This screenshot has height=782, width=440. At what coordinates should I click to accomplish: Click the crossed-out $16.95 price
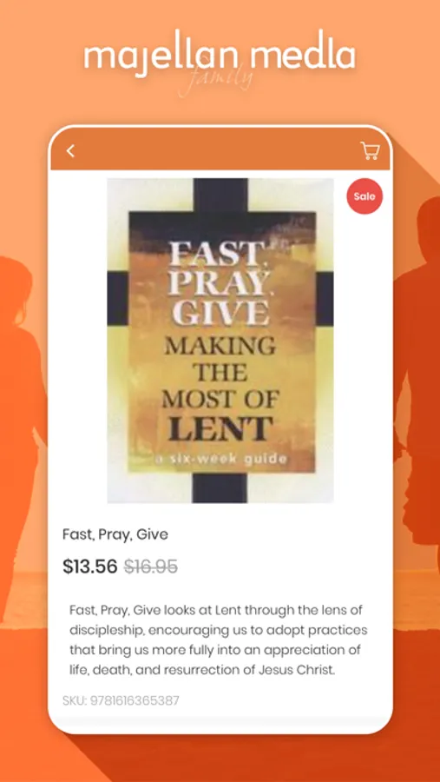pyautogui.click(x=150, y=567)
